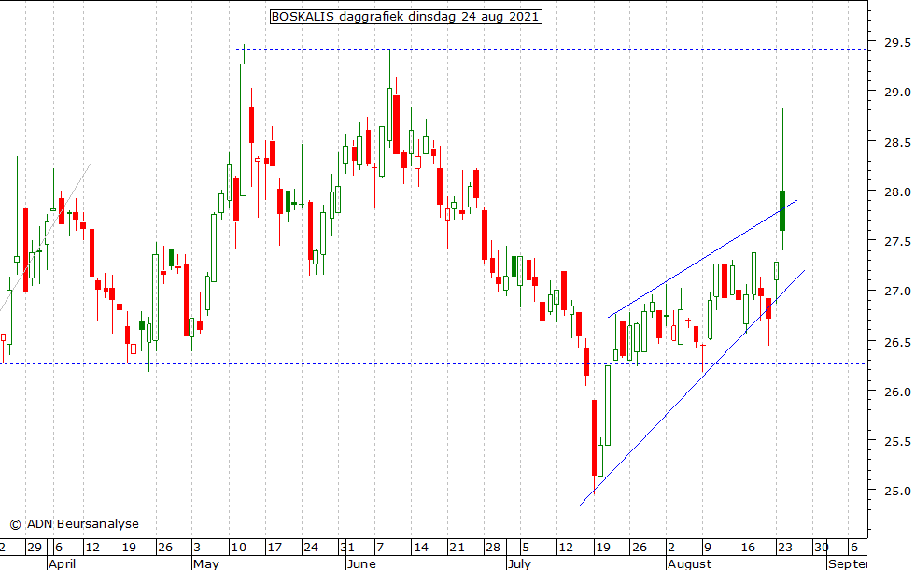Click the truncated September month label
Image resolution: width=915 pixels, height=570 pixels.
848,563
